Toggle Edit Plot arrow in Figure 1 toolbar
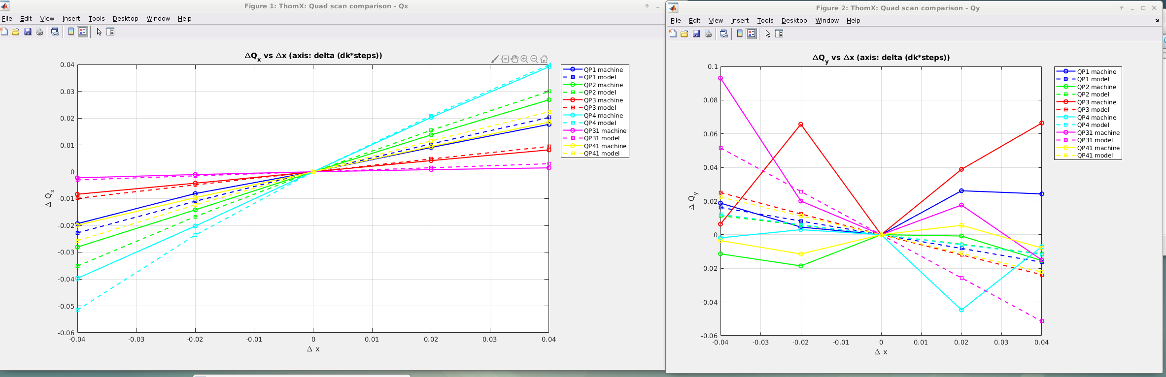The image size is (1166, 377). [x=99, y=32]
